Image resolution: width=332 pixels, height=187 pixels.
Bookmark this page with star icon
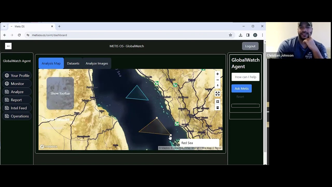(x=230, y=35)
